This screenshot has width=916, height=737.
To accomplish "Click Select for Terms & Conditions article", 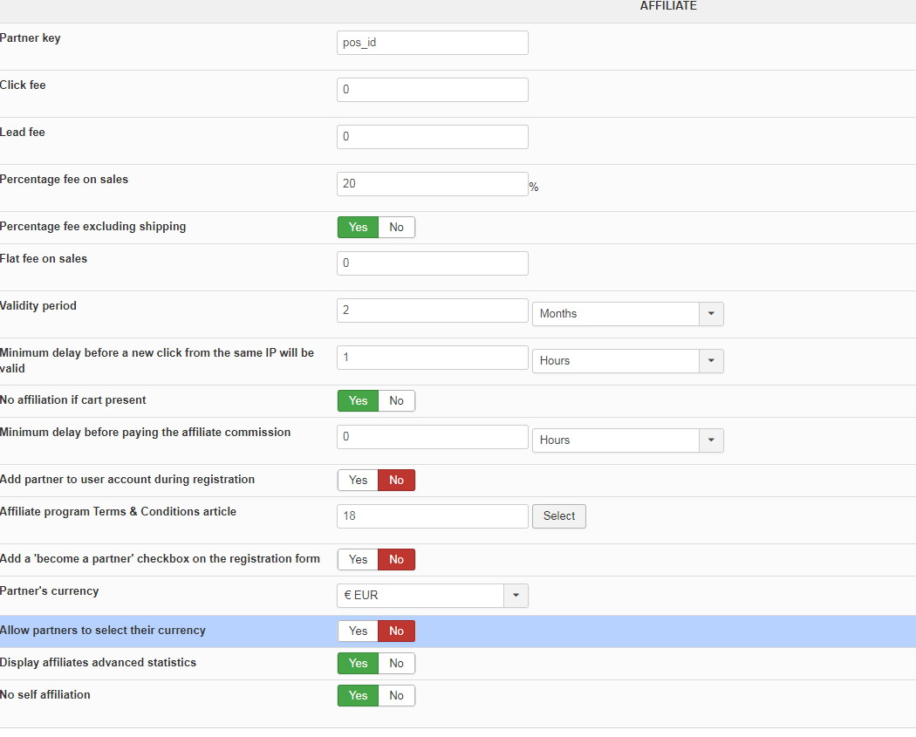I will 559,515.
